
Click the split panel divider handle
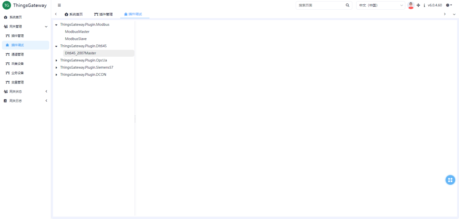click(x=135, y=118)
